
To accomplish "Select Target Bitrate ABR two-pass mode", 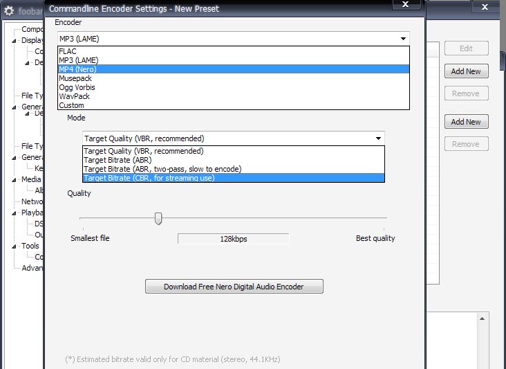I will (234, 169).
